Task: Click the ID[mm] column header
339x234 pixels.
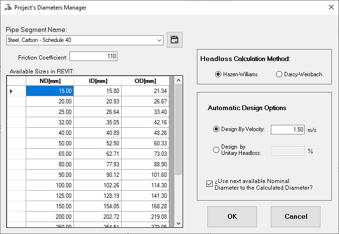Action: 98,81
